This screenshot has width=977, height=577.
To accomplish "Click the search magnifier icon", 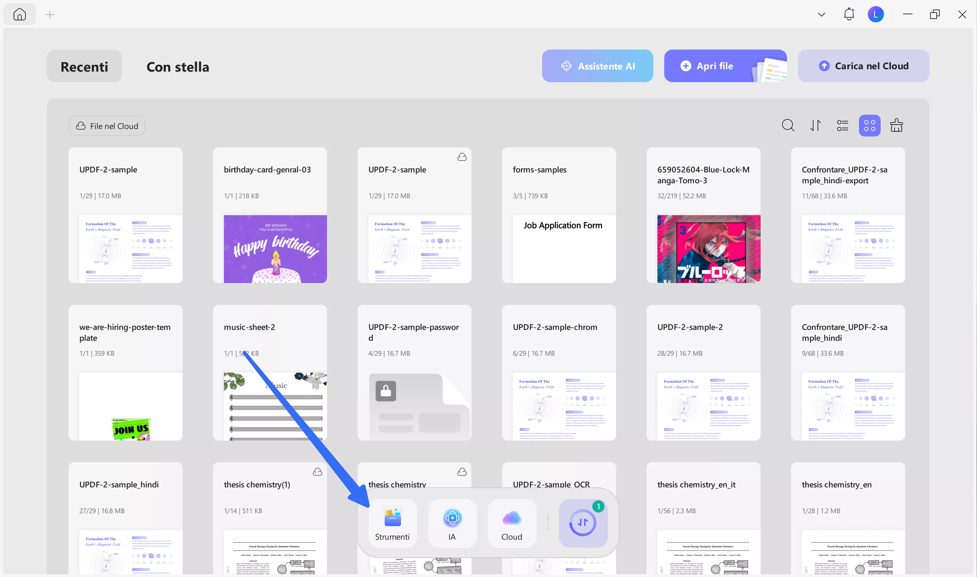I will (788, 126).
